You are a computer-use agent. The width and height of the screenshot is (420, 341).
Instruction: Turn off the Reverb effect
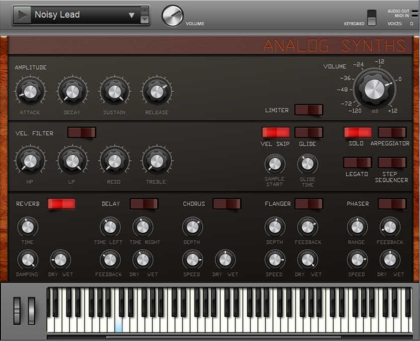[61, 204]
